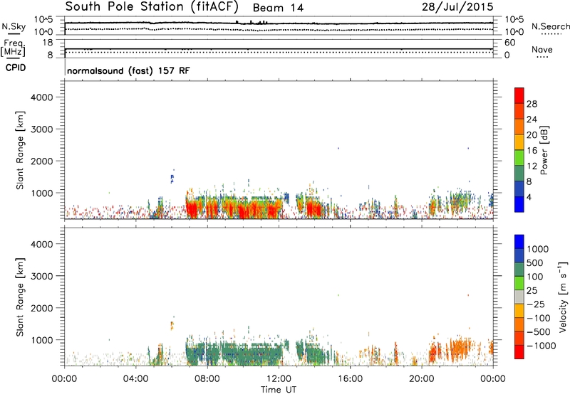Click the '10^5' left noise axis tick
Viewport: 570px width, 394px height.
click(43, 20)
